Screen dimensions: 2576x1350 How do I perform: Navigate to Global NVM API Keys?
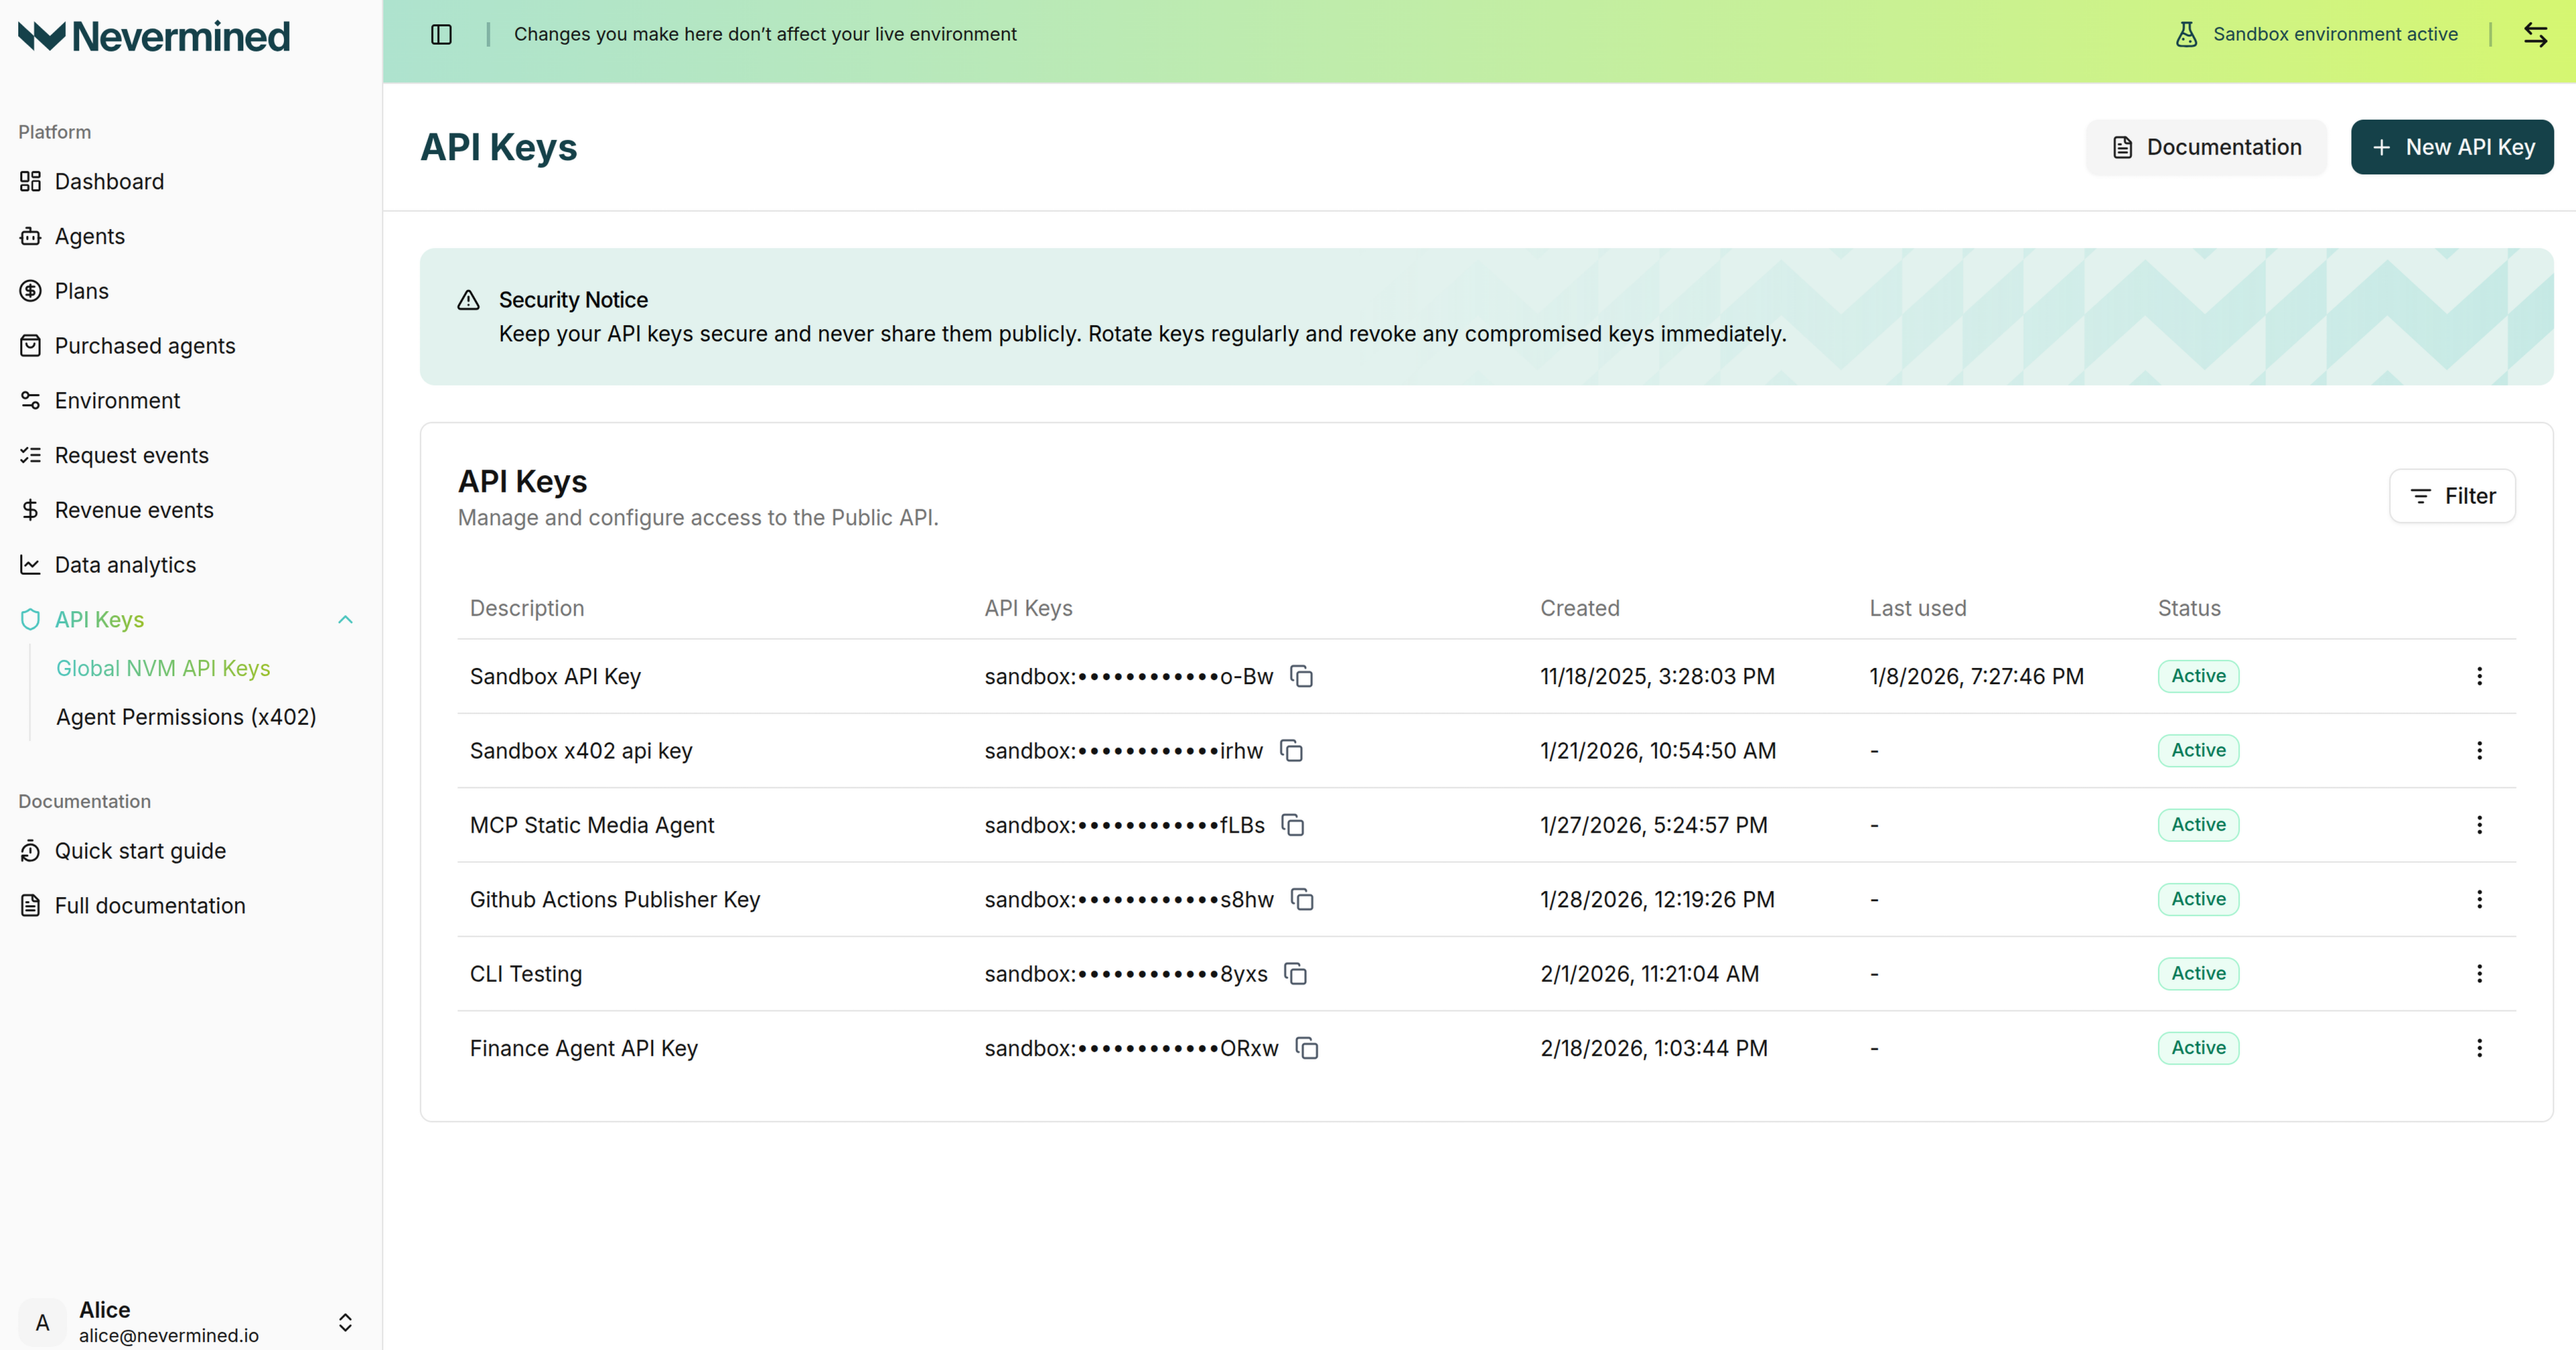pos(163,668)
